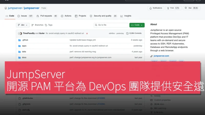The image size is (205, 115).
Task: Open latest commit message about oauth2 redirect
Action: [65, 33]
